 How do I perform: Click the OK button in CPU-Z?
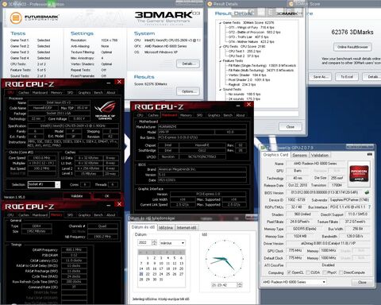pos(107,196)
